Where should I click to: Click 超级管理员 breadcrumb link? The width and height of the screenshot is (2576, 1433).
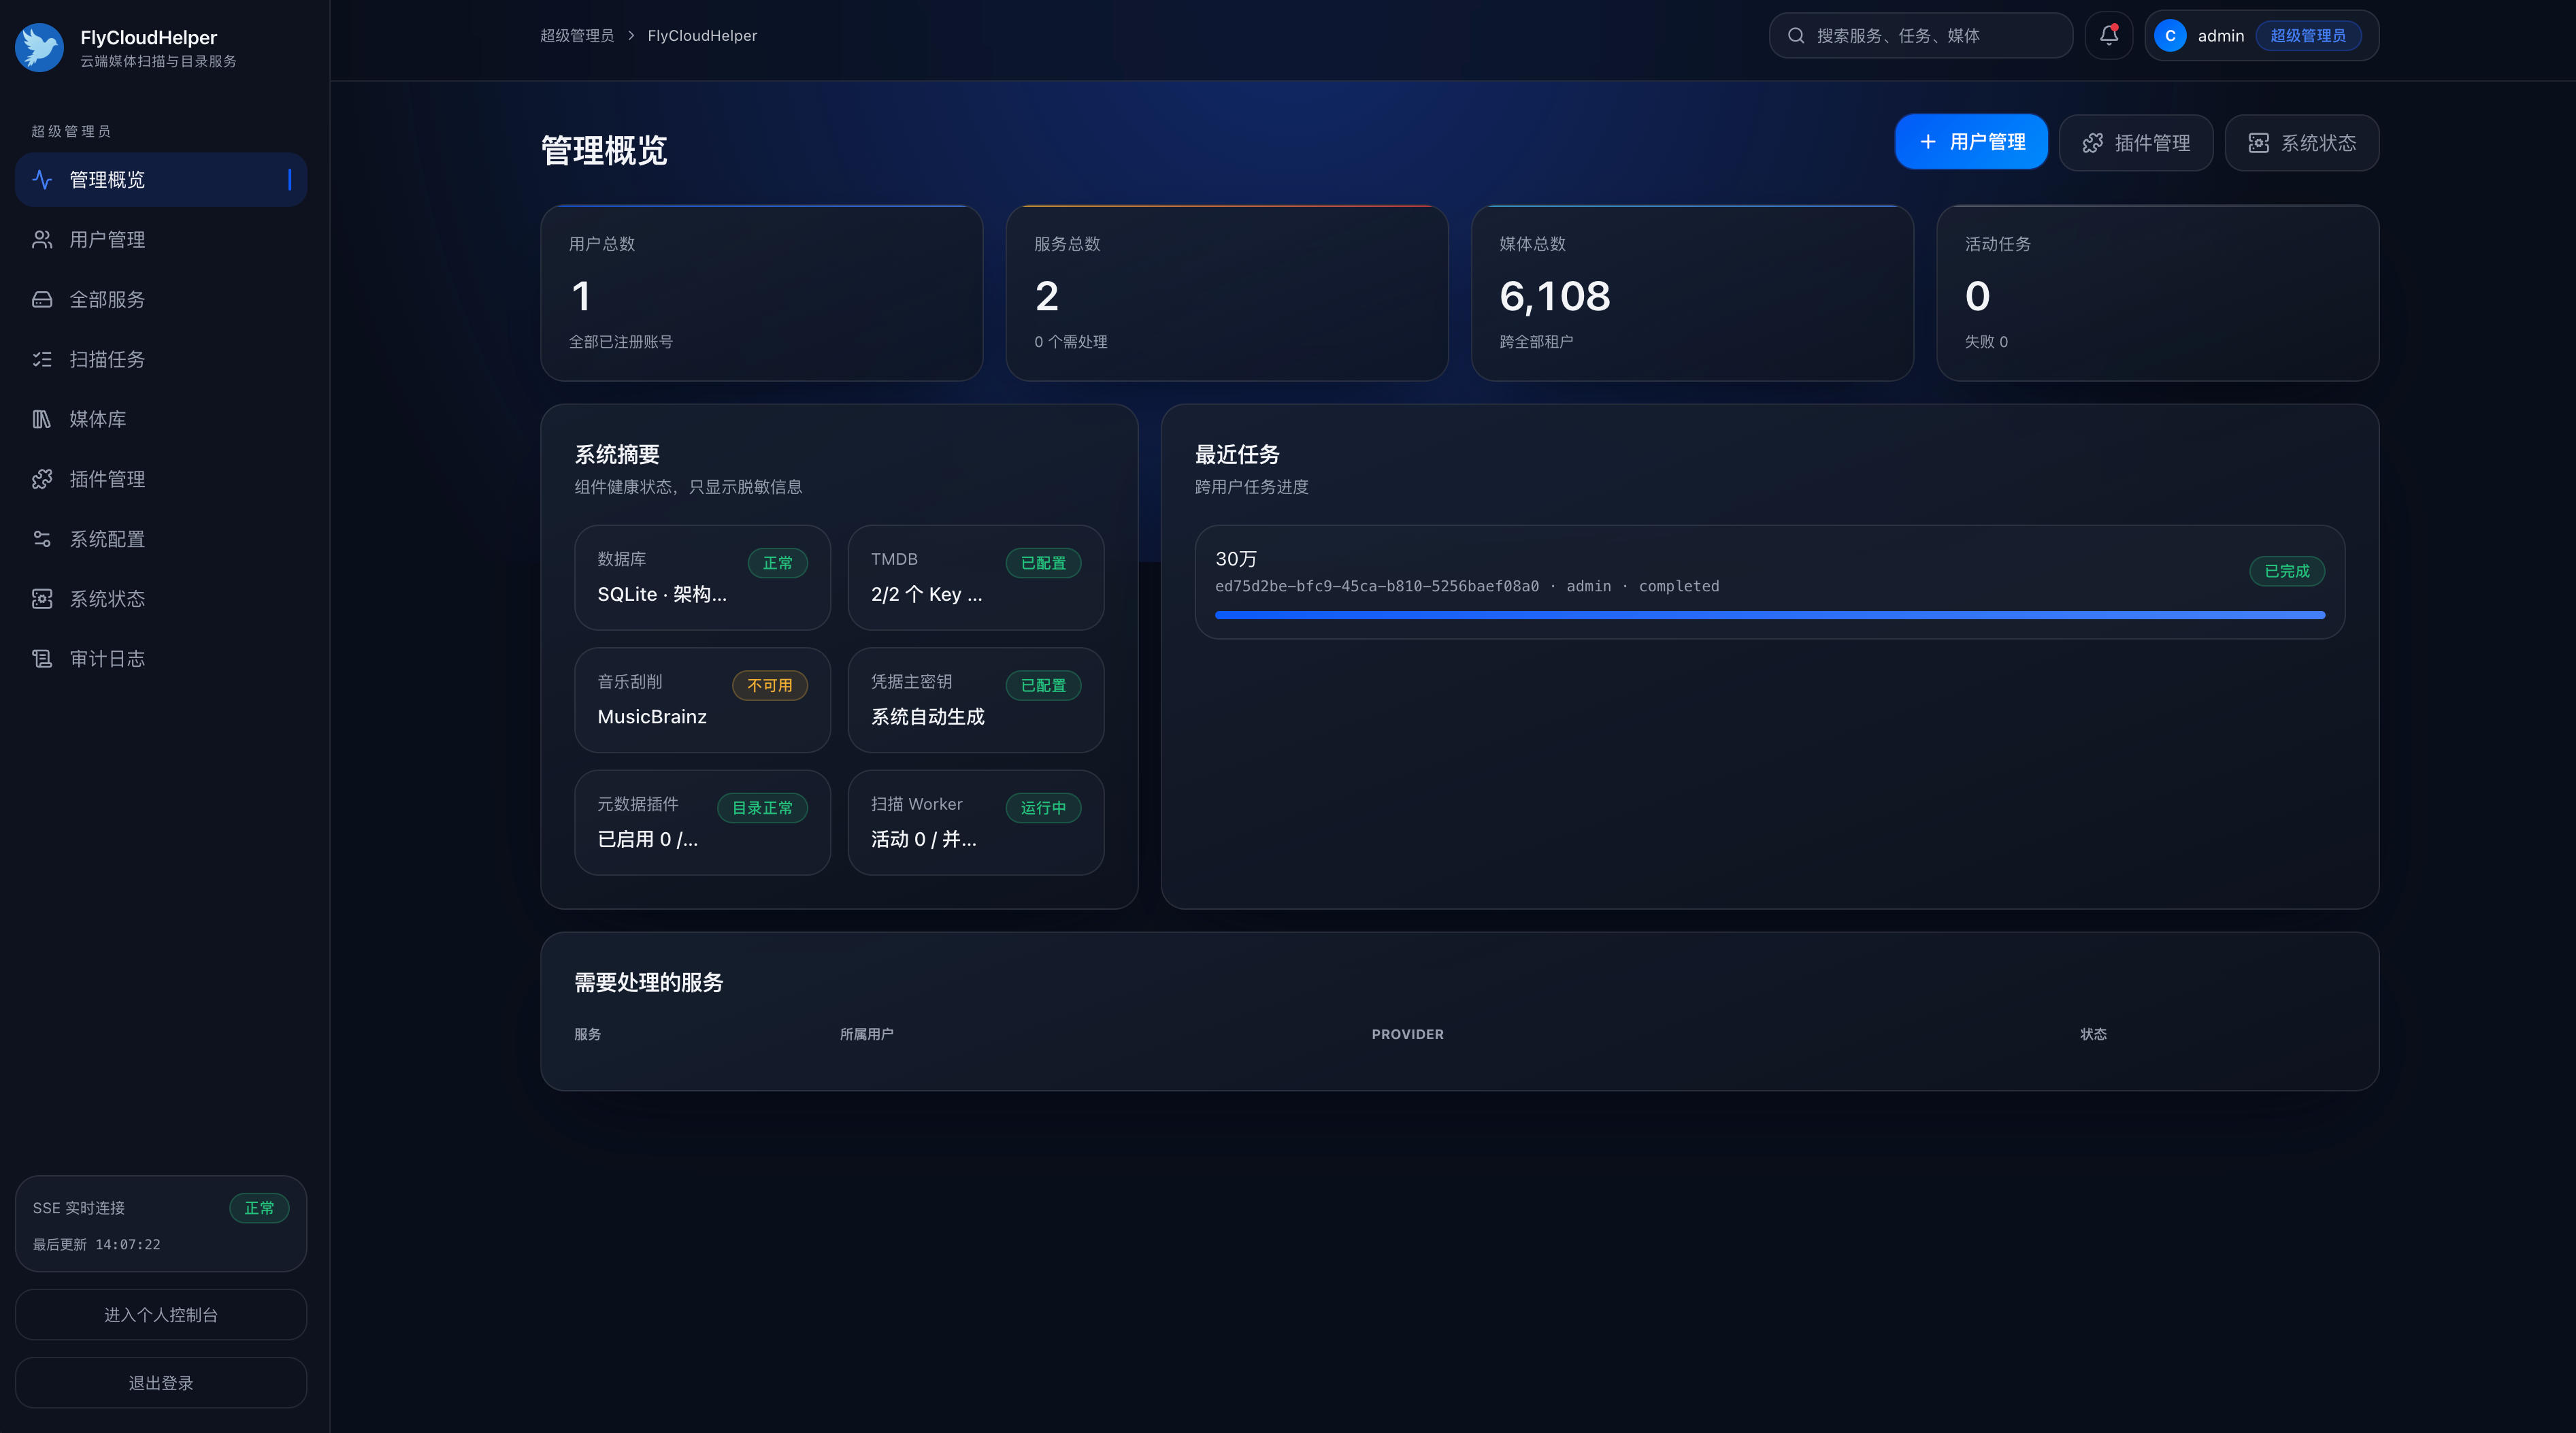pos(577,36)
